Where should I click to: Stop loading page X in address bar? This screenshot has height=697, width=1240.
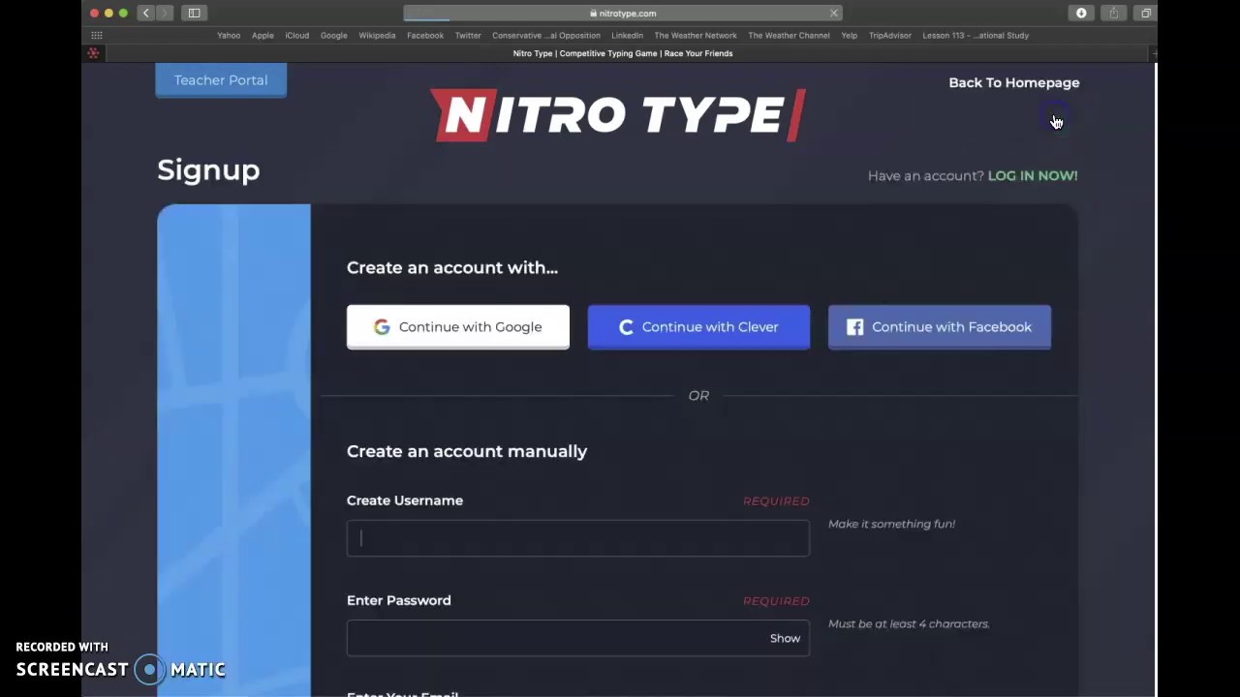tap(833, 14)
